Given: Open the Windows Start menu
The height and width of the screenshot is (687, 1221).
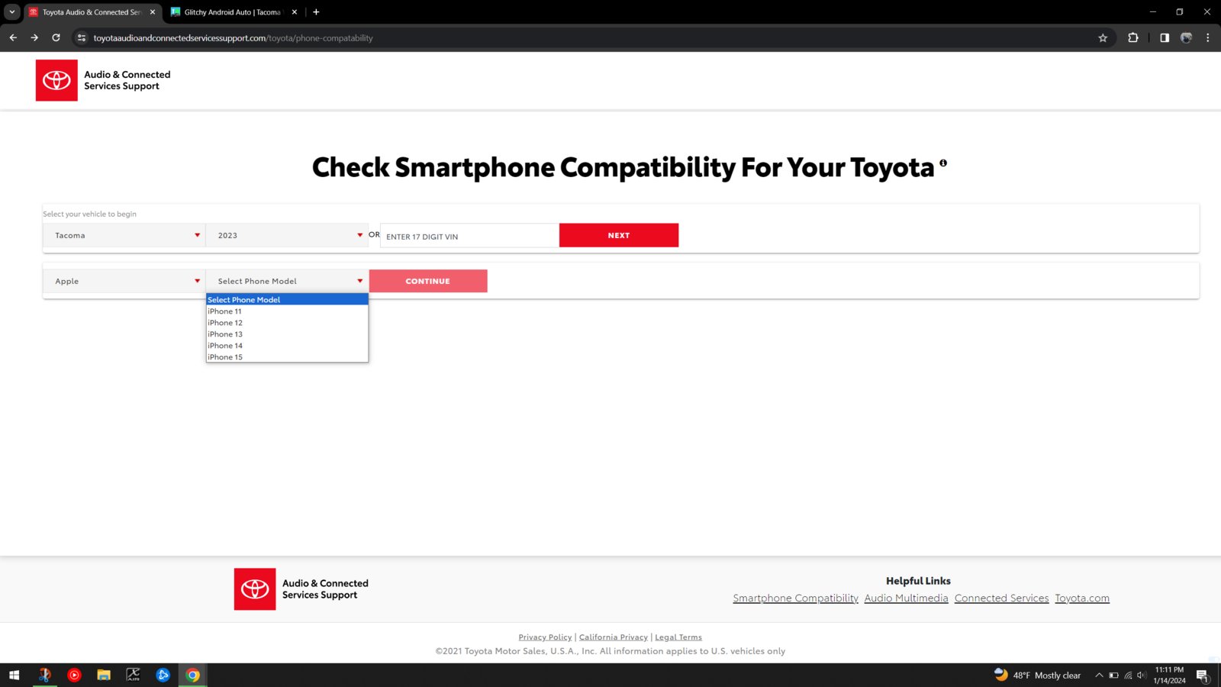Looking at the screenshot, I should [14, 675].
